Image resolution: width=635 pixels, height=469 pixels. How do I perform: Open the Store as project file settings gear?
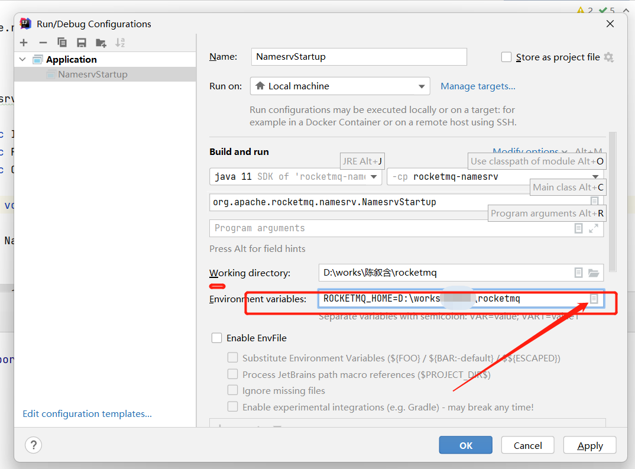[608, 57]
